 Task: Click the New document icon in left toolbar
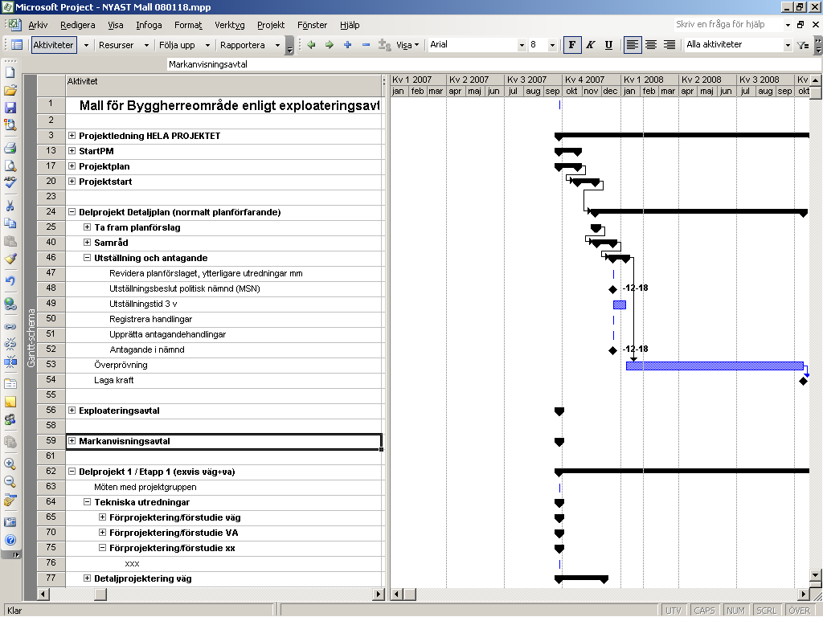click(10, 72)
